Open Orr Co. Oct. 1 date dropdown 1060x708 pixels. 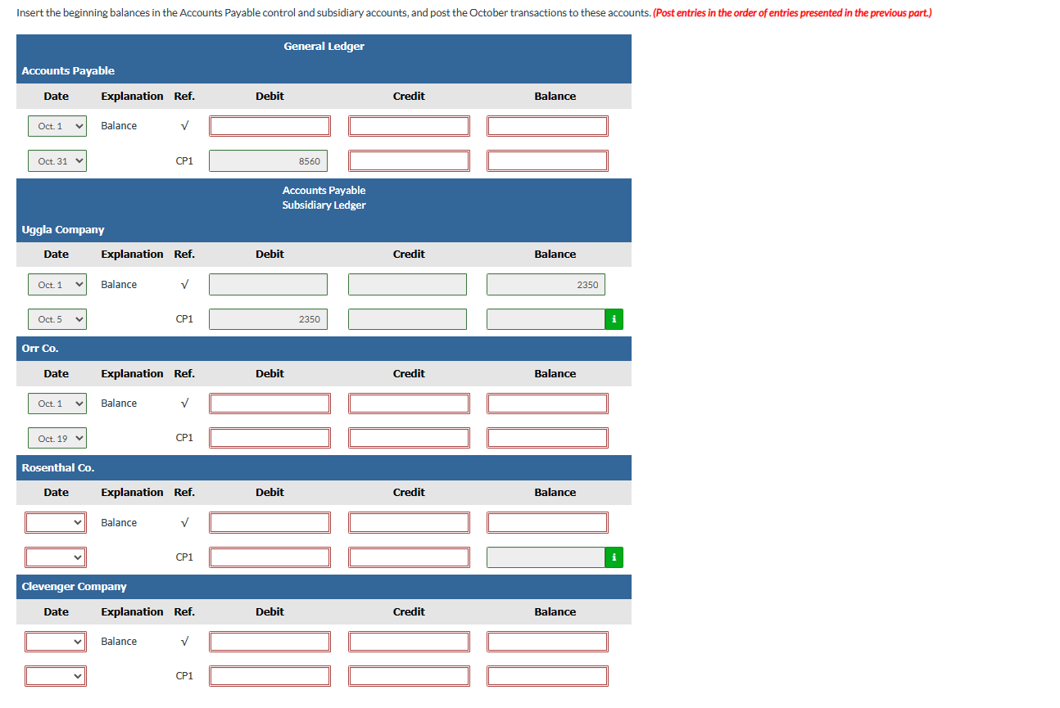tap(57, 404)
